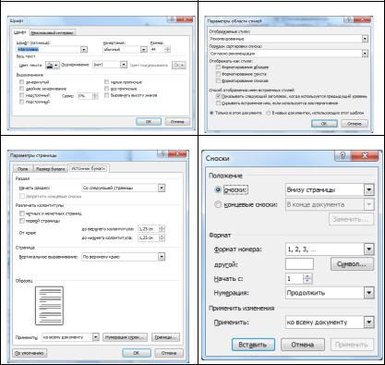Image resolution: width=385 pixels, height=365 pixels.
Task: Toggle Показывать следующий заголовок checkbox
Action: tap(218, 96)
